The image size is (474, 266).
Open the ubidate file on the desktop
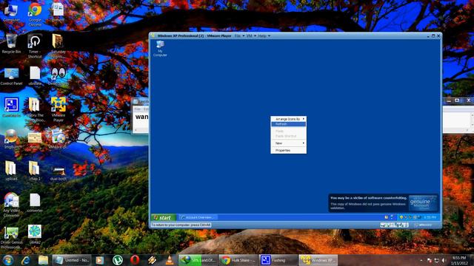click(x=35, y=76)
